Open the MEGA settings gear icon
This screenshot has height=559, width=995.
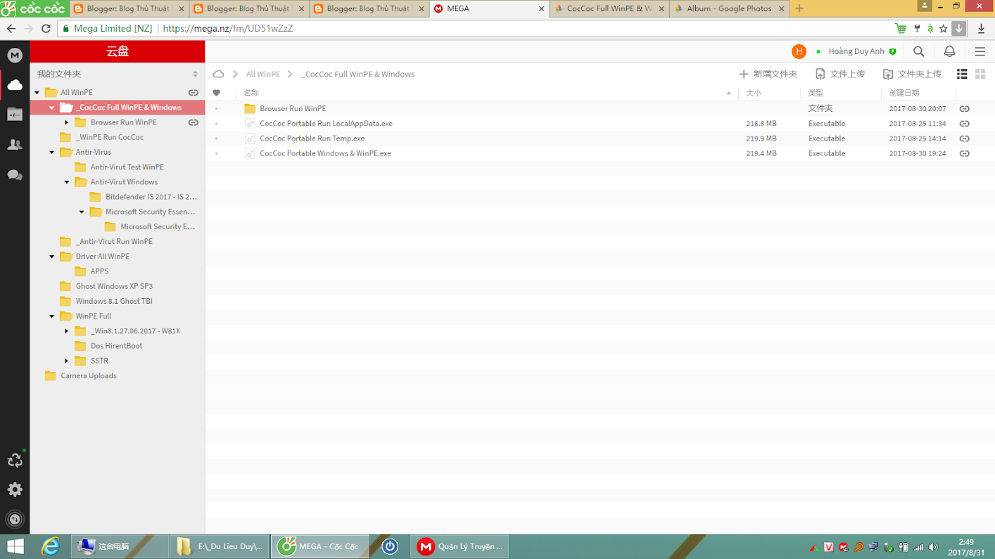(x=15, y=489)
